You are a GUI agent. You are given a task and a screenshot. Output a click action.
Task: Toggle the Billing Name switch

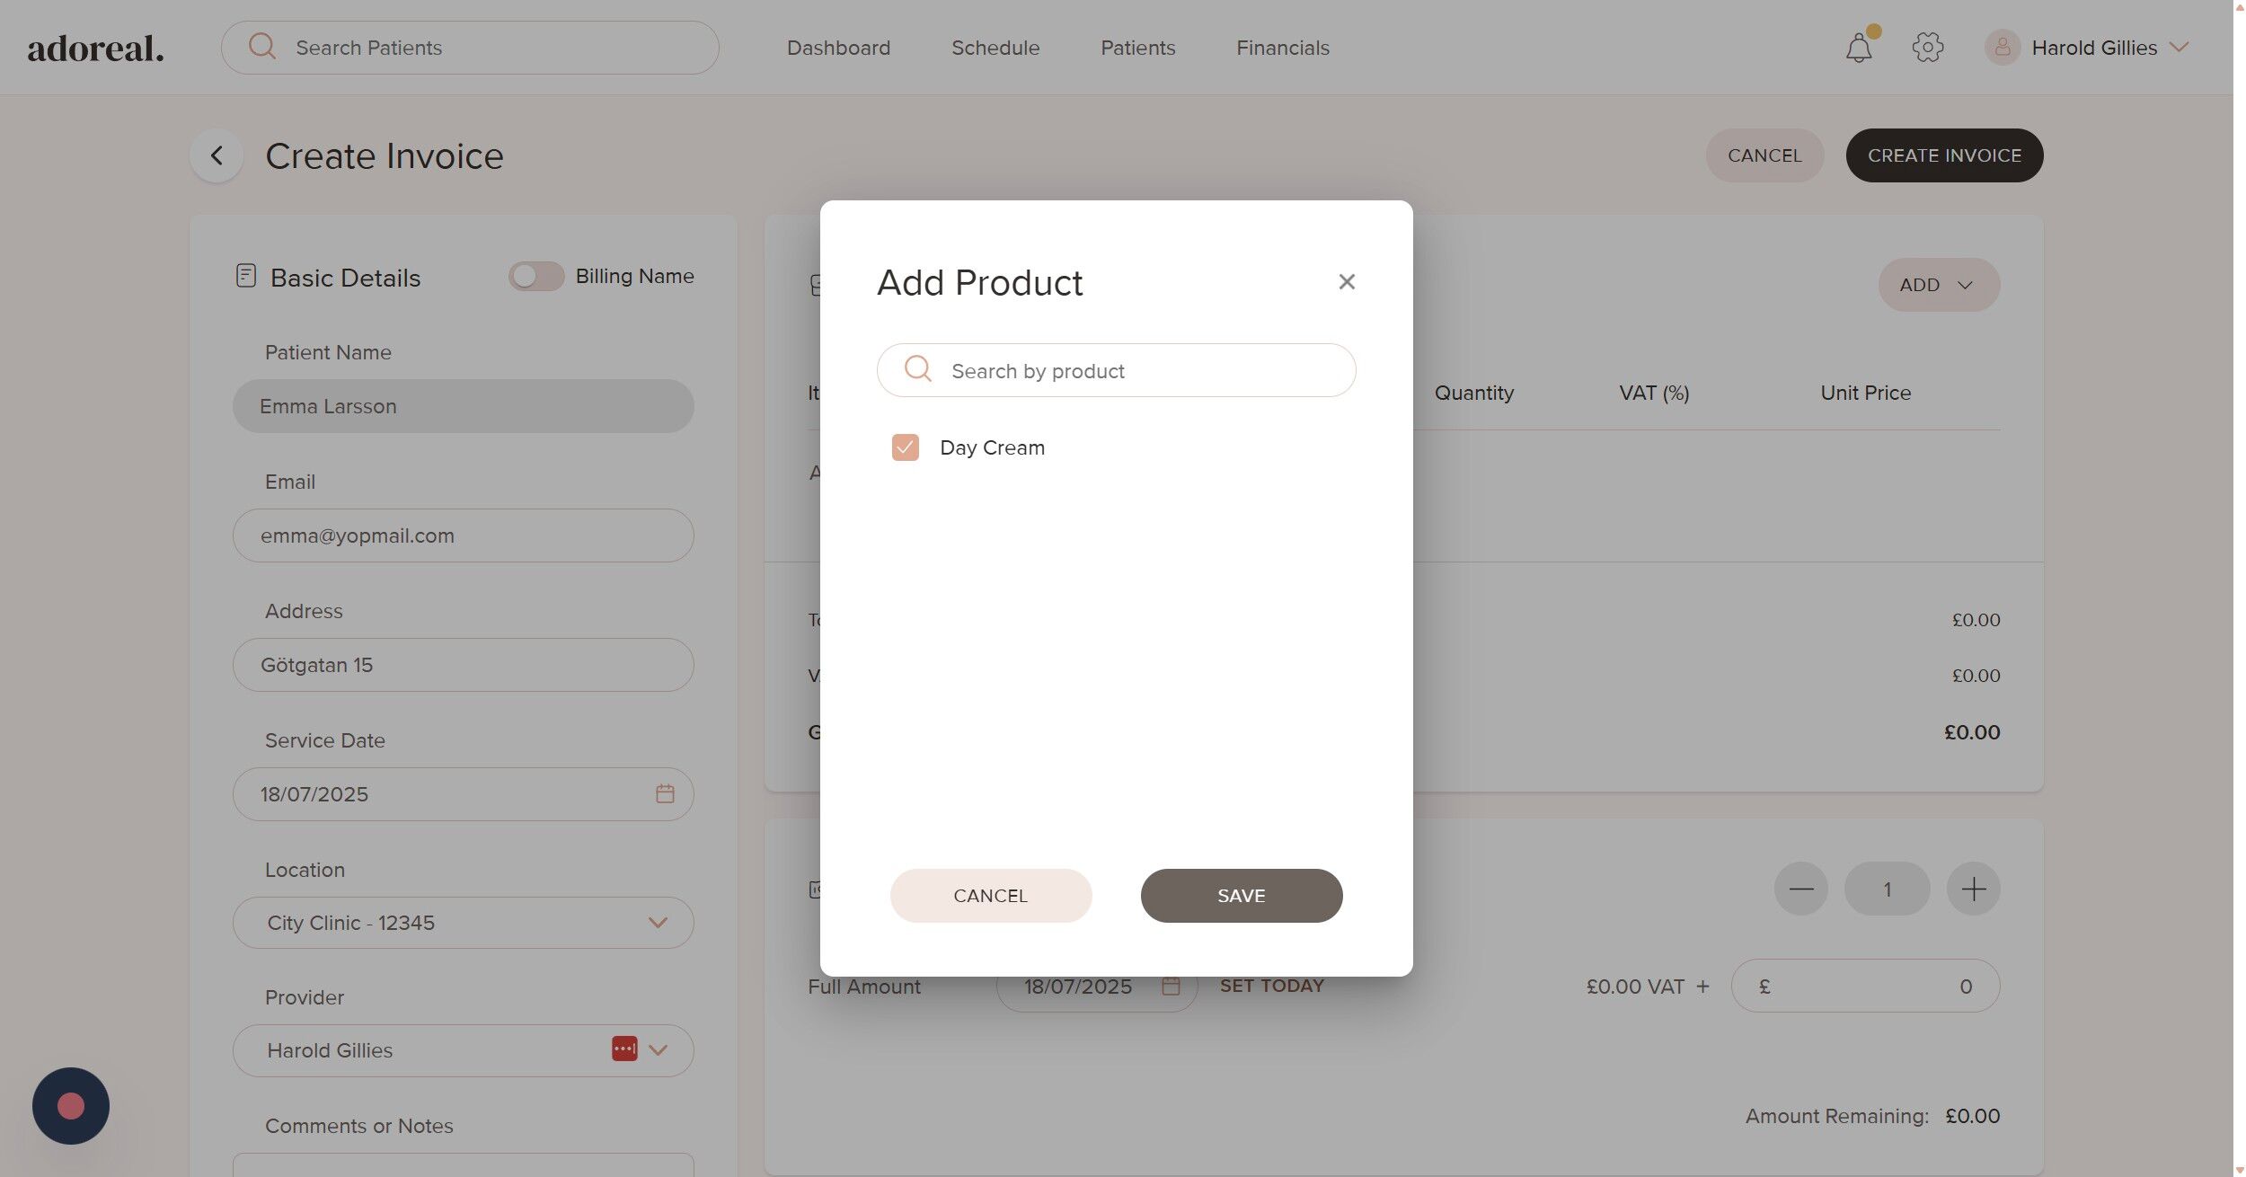(x=536, y=276)
